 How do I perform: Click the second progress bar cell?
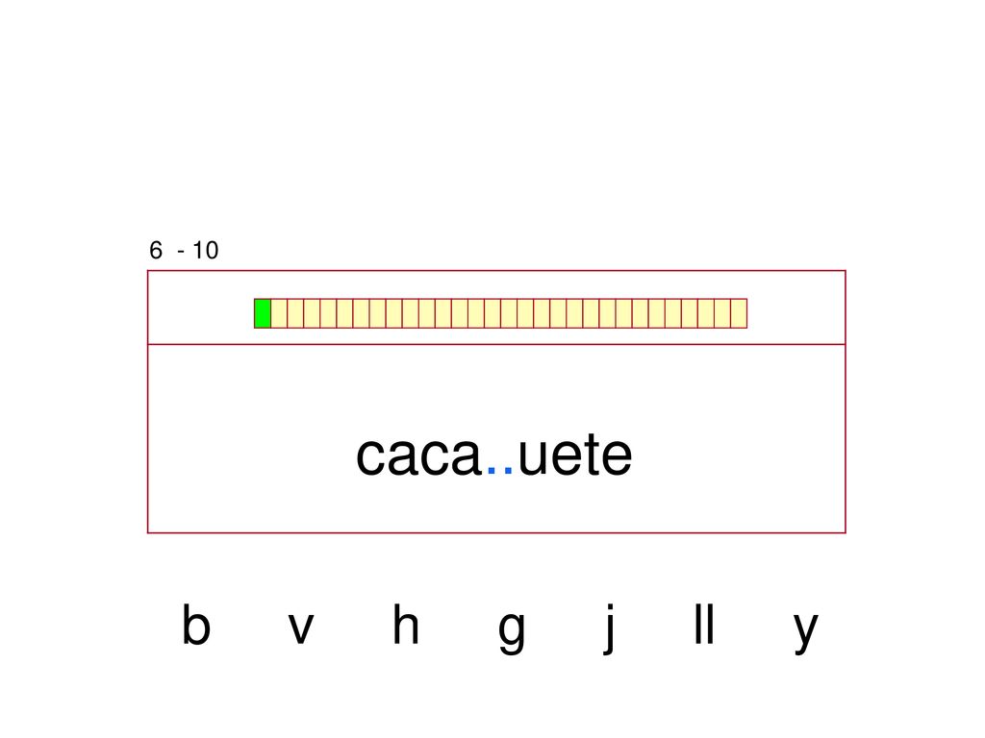[x=279, y=313]
